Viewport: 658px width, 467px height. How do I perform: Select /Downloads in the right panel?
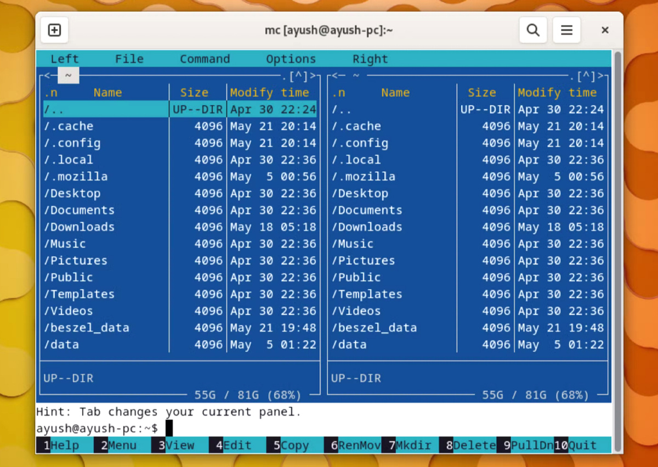pos(468,227)
